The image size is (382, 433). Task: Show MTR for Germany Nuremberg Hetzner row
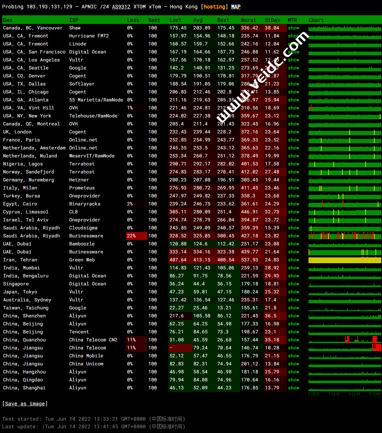(294, 180)
